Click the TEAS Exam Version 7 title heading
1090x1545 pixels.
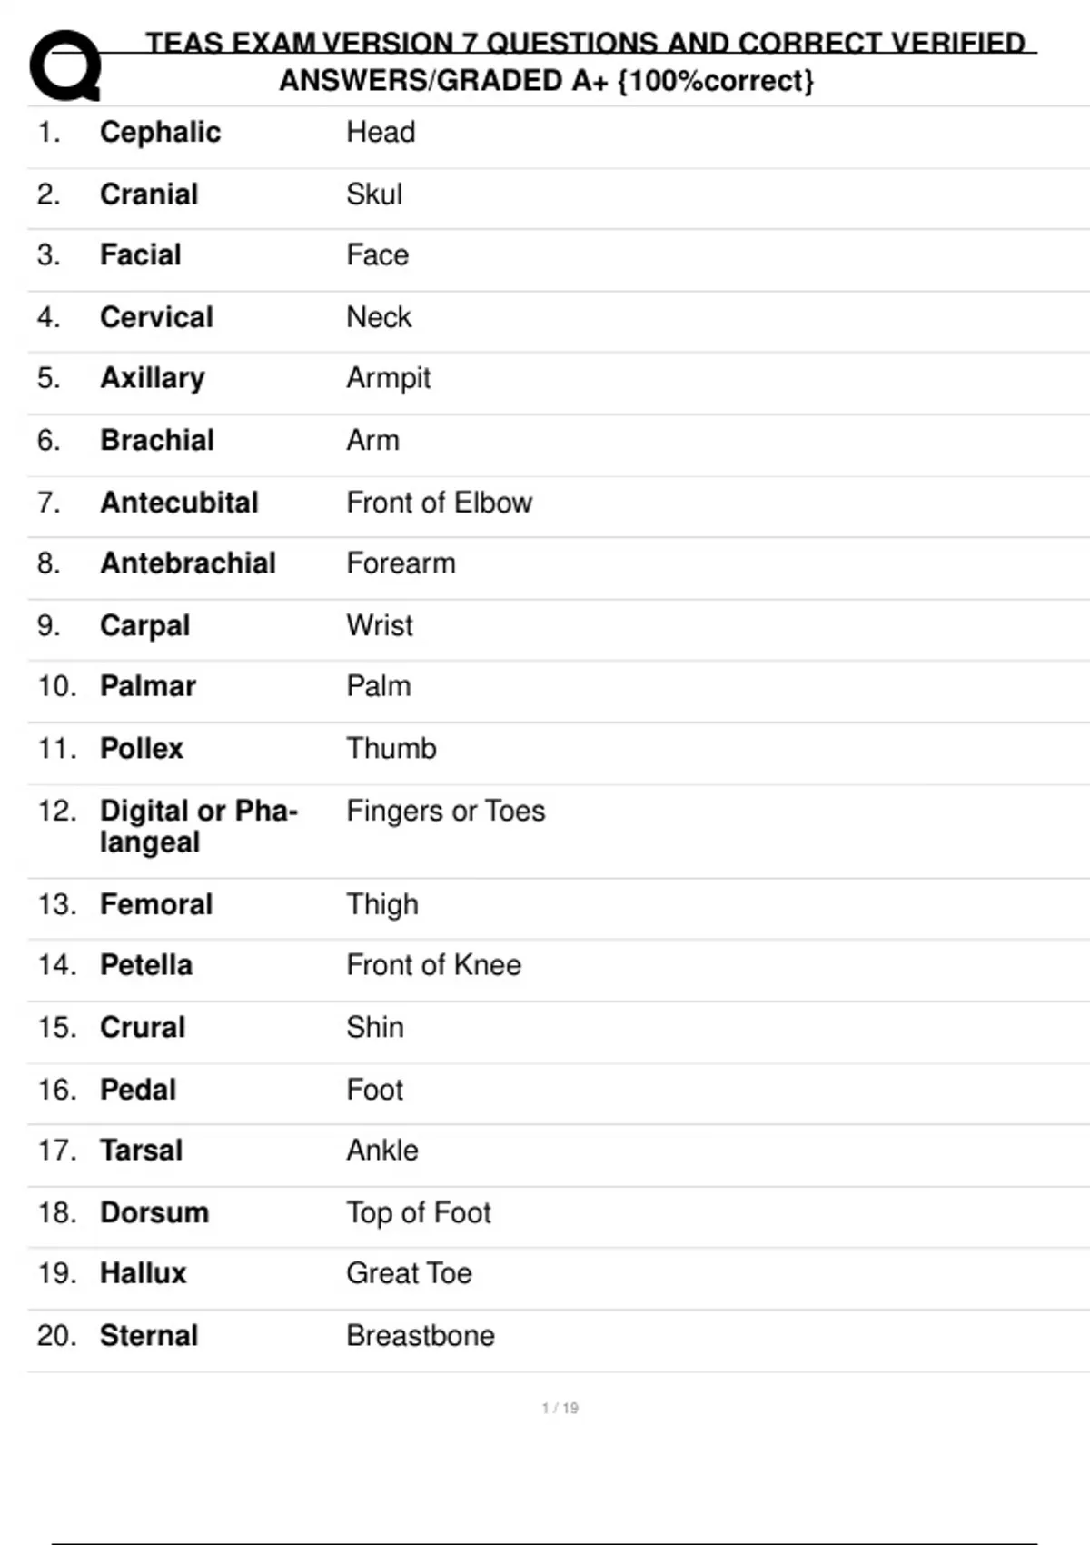pyautogui.click(x=585, y=43)
